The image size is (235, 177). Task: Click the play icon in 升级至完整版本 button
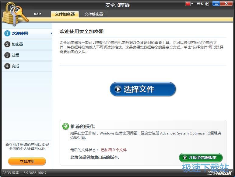pyautogui.click(x=185, y=158)
